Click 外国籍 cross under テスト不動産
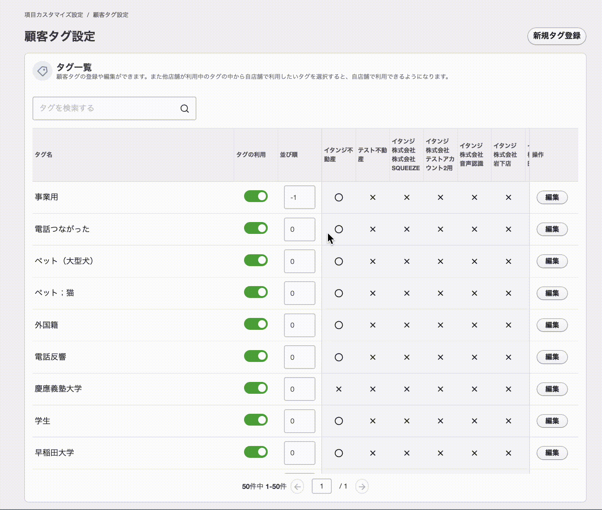The height and width of the screenshot is (510, 602). [x=373, y=325]
